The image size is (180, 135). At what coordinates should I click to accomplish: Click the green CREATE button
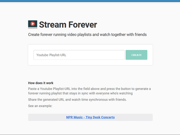[x=136, y=55]
